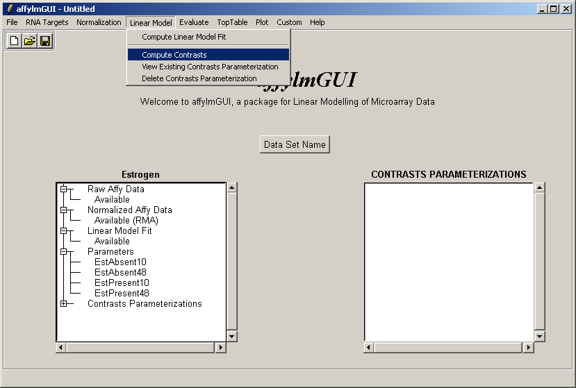Click the Save floppy disk icon
Screen dimensions: 576x388
45,42
